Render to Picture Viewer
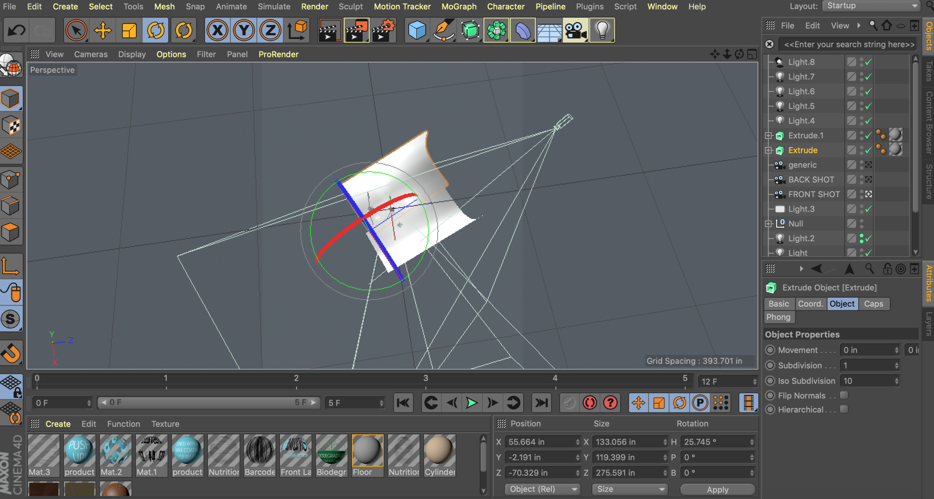Image resolution: width=934 pixels, height=499 pixels. tap(356, 30)
